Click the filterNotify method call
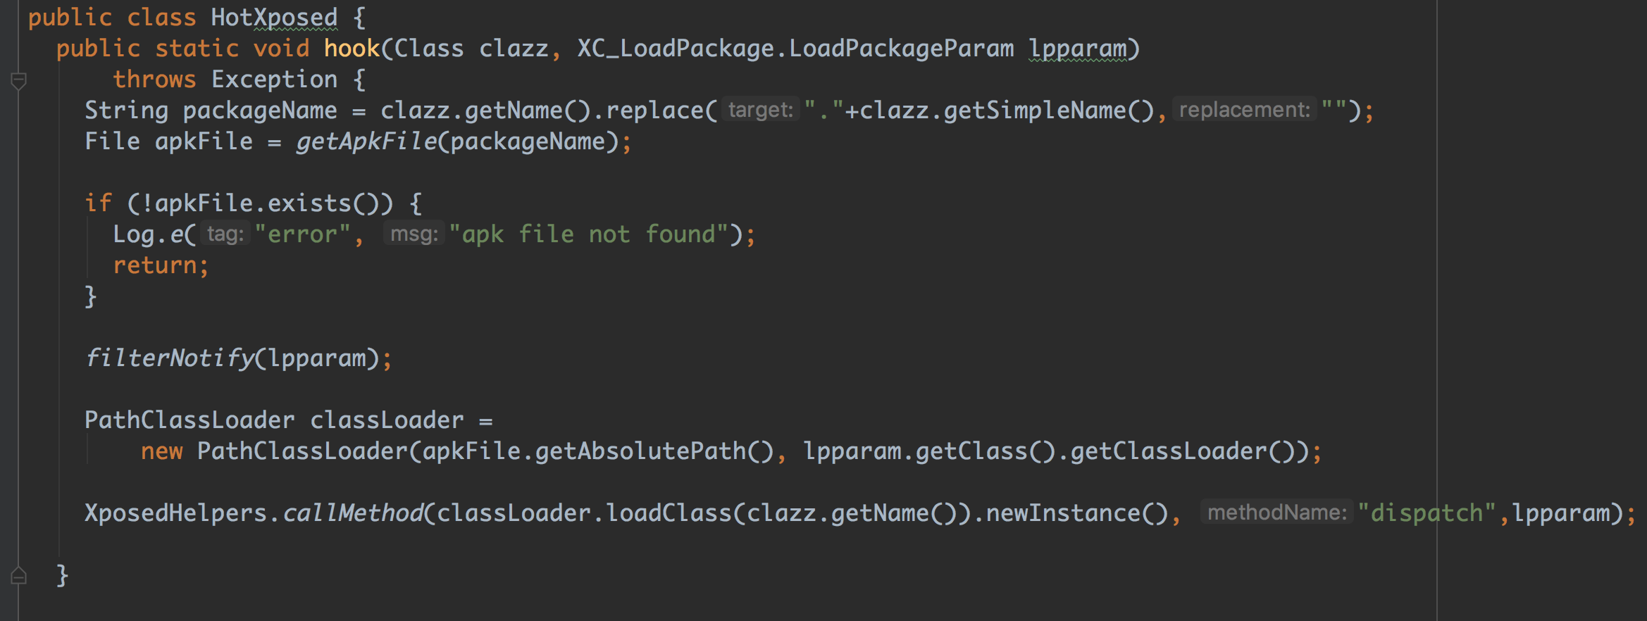The width and height of the screenshot is (1647, 621). (x=169, y=358)
